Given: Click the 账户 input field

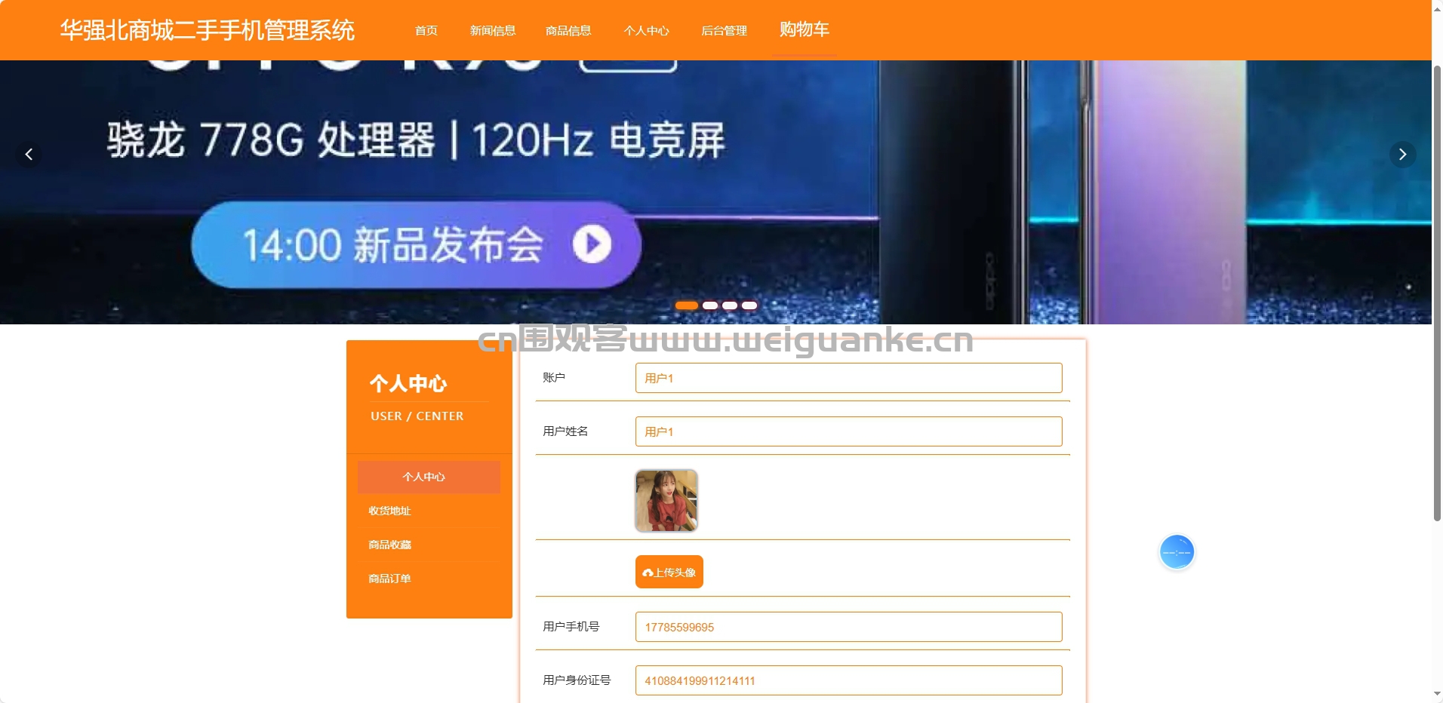Looking at the screenshot, I should click(848, 378).
